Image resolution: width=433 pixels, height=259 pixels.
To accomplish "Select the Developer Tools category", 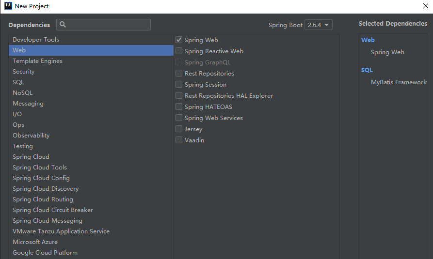I will click(x=91, y=39).
